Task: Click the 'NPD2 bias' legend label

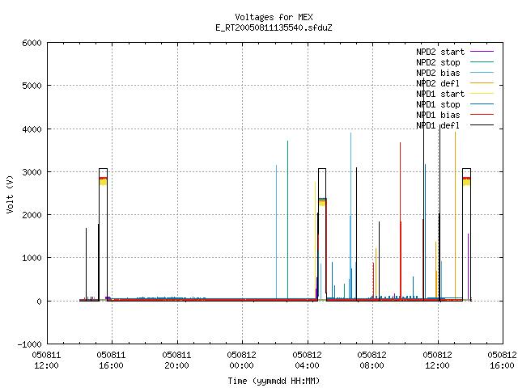Action: click(x=438, y=73)
